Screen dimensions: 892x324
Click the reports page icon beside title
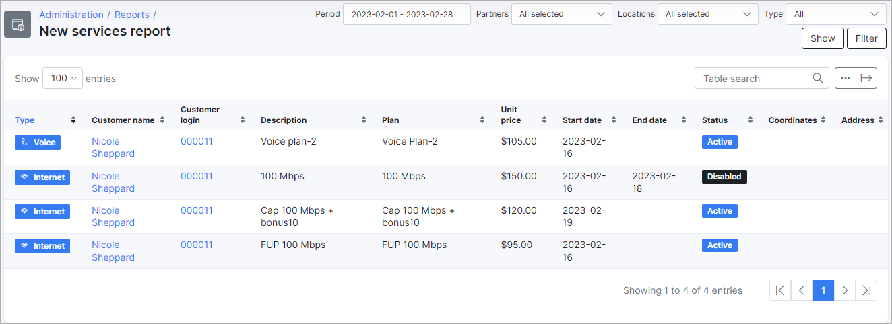[x=18, y=24]
